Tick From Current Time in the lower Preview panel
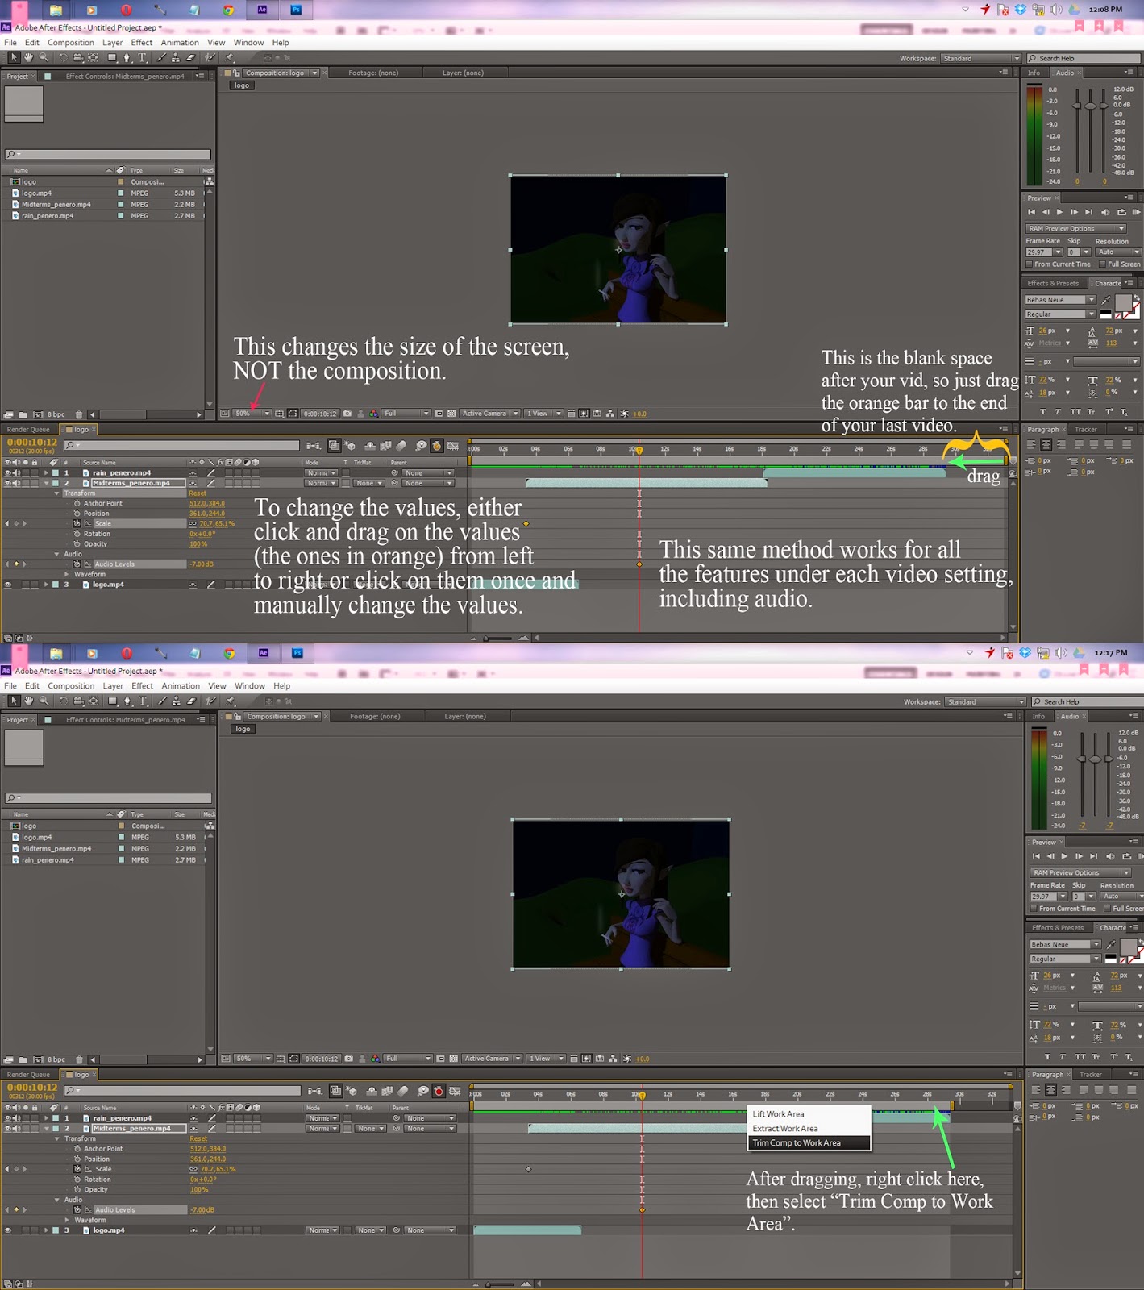1144x1290 pixels. click(x=1034, y=908)
